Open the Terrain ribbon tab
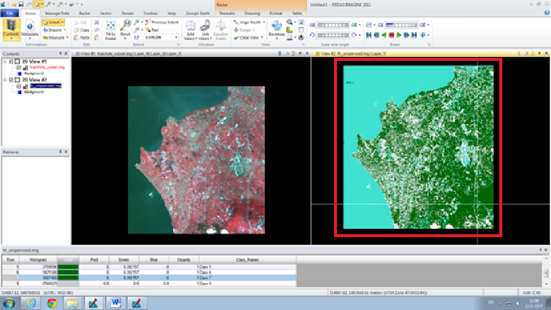Screen dimensions: 551x310 pyautogui.click(x=126, y=13)
